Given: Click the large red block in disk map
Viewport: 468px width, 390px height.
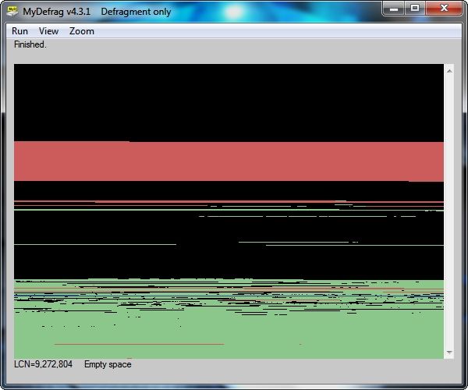Looking at the screenshot, I should click(229, 161).
